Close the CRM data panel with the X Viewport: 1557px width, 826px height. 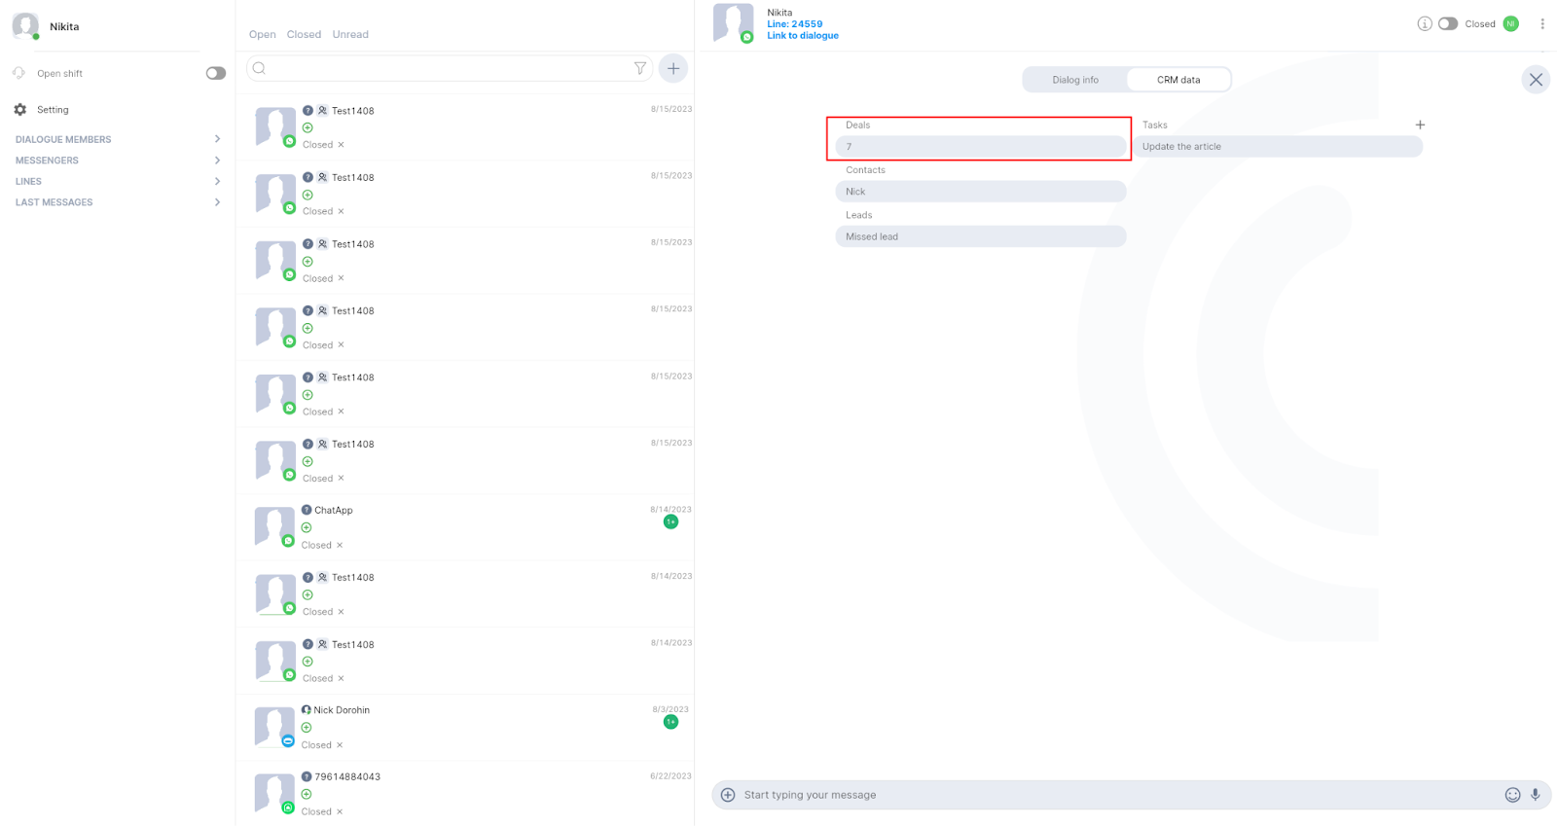click(x=1536, y=80)
